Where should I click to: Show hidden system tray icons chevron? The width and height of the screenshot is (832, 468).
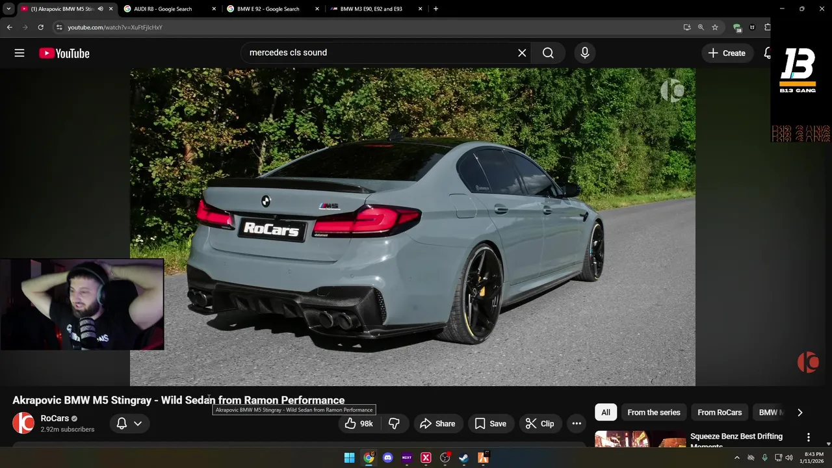pos(736,458)
